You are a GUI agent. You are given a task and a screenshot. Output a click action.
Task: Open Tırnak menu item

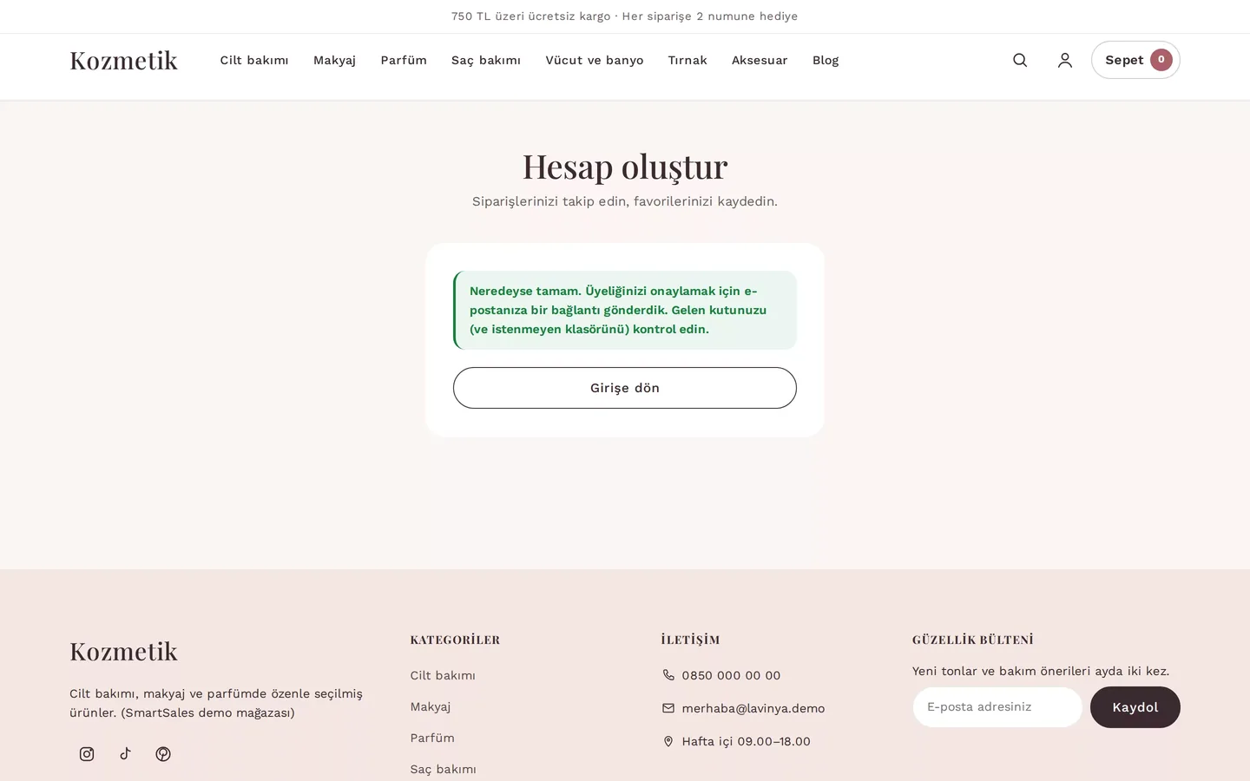coord(687,60)
